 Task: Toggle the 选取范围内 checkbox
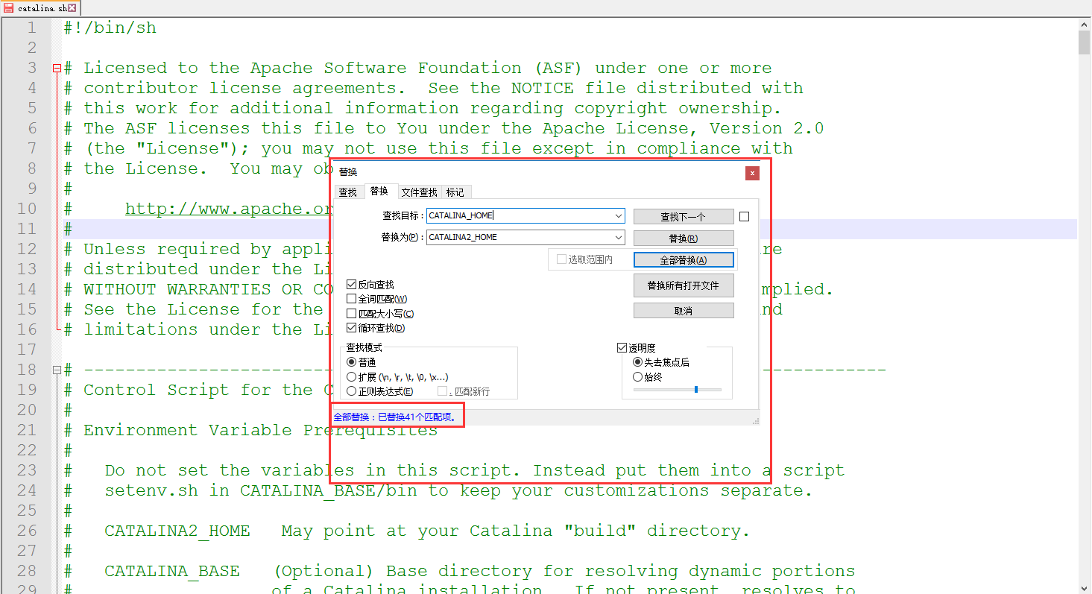point(562,259)
